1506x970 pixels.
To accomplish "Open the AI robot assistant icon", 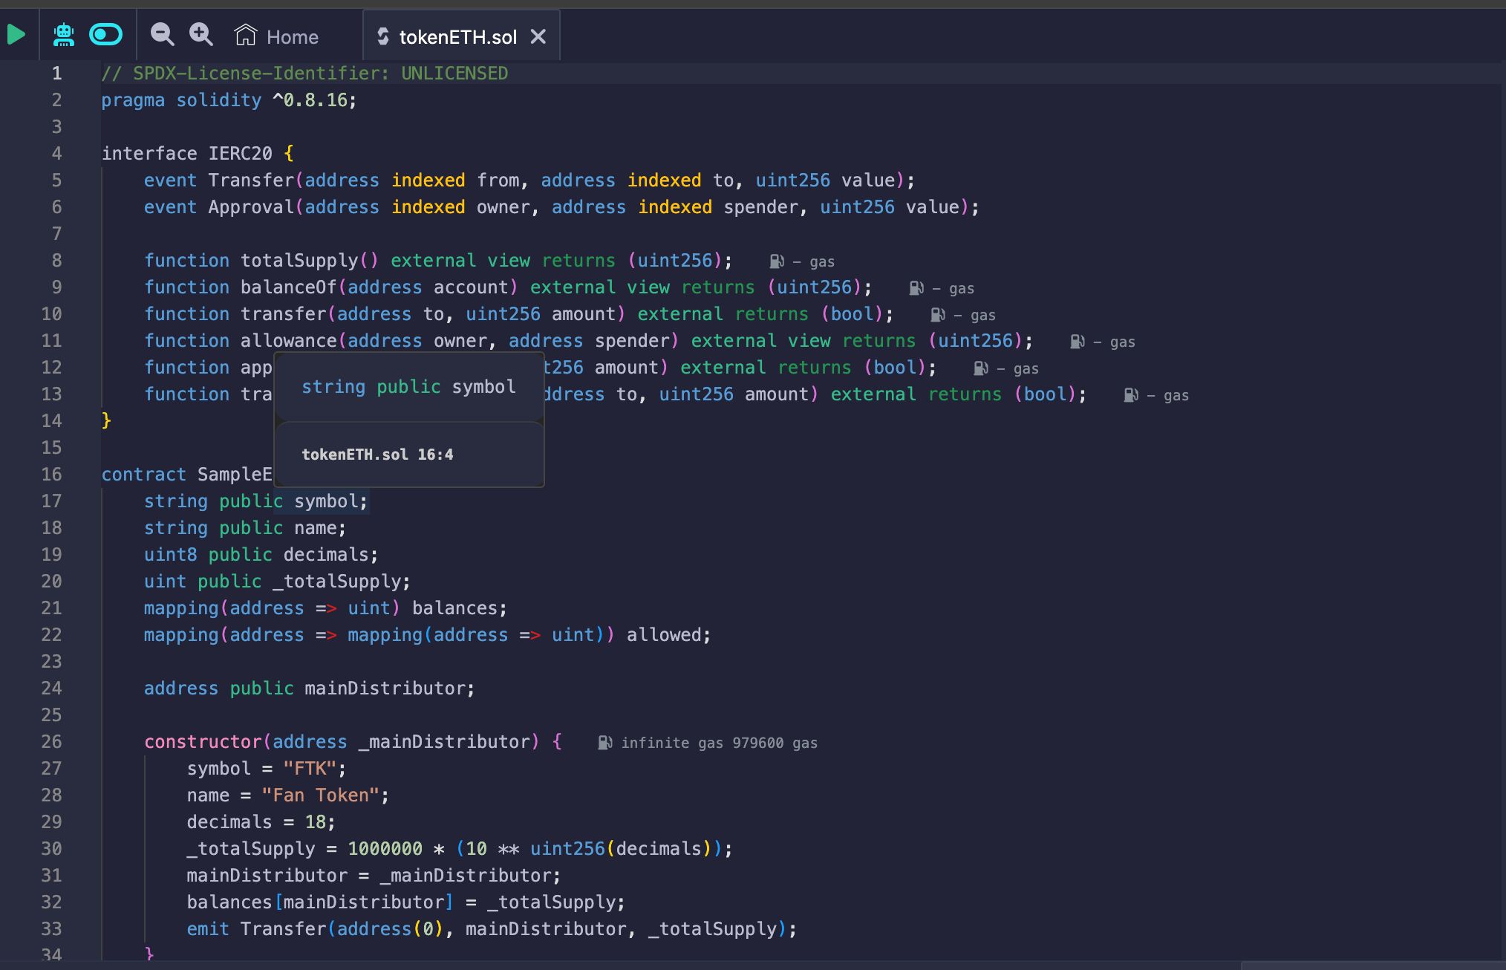I will pos(64,35).
